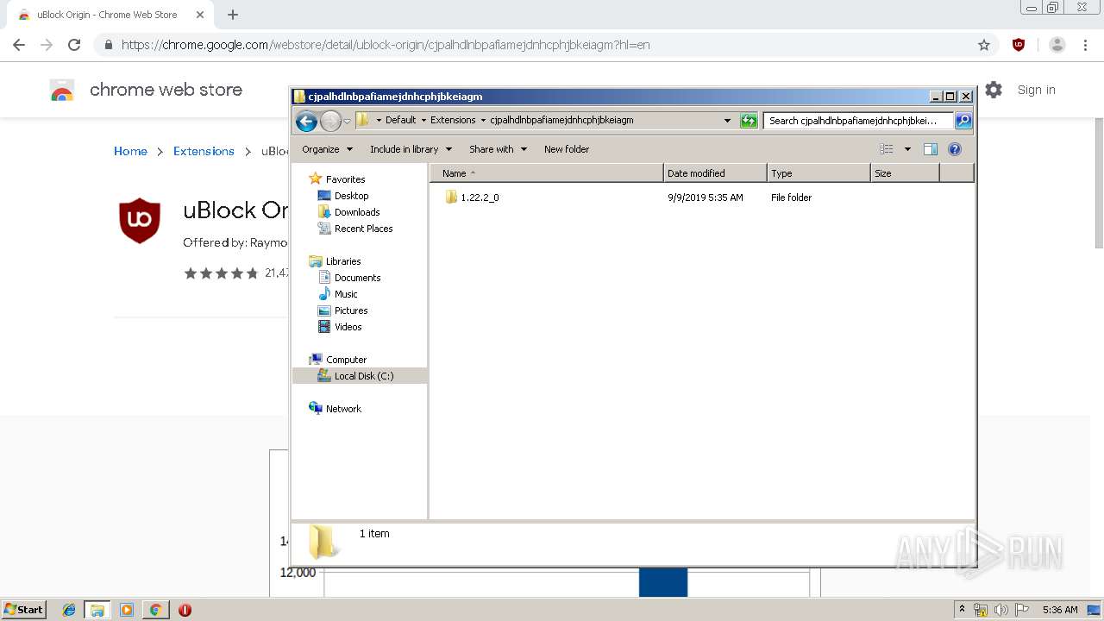The image size is (1104, 621).
Task: Open the network tray icon
Action: click(x=981, y=610)
